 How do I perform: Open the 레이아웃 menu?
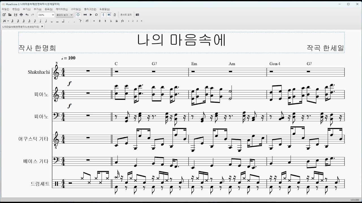[62, 9]
